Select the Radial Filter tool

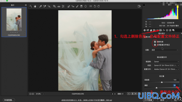(85, 6)
